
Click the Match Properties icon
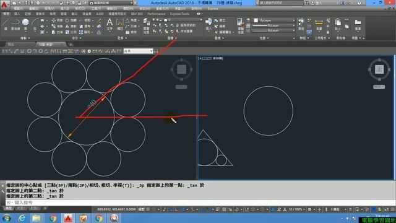click(x=240, y=25)
